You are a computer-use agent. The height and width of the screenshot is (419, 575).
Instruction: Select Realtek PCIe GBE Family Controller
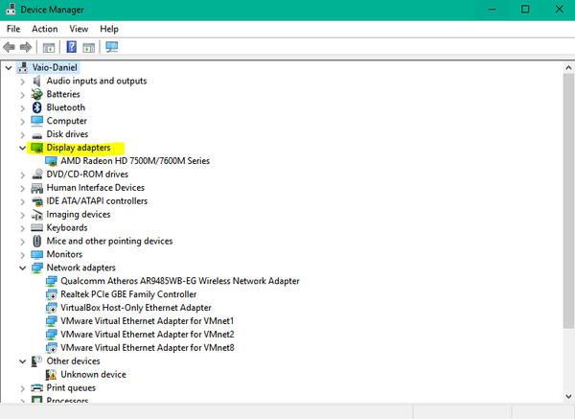click(x=128, y=294)
